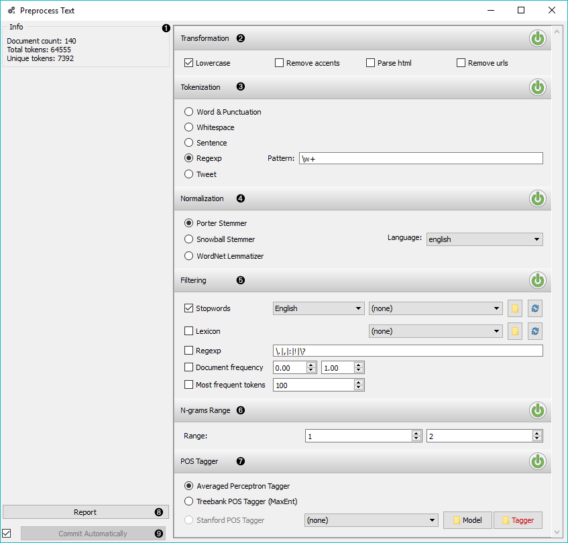The image size is (568, 543).
Task: Toggle the Filtering section power icon
Action: tap(537, 280)
